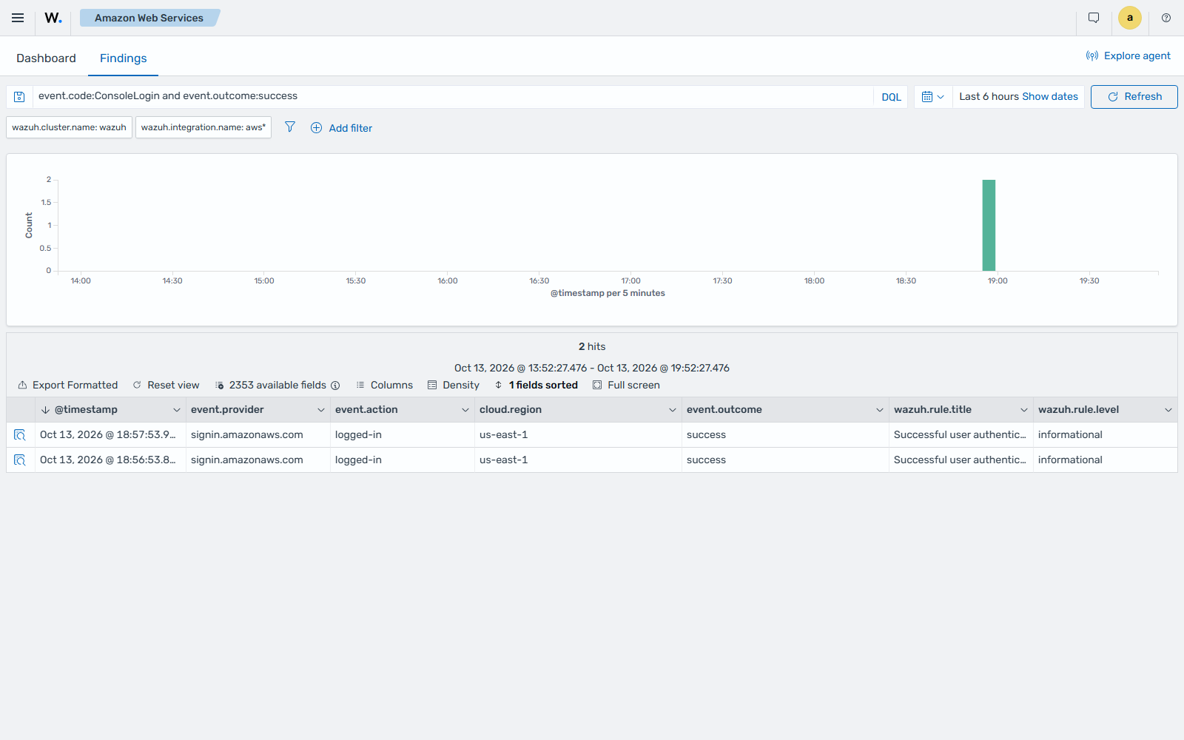
Task: Click the Wazuh W. logo
Action: pyautogui.click(x=53, y=18)
